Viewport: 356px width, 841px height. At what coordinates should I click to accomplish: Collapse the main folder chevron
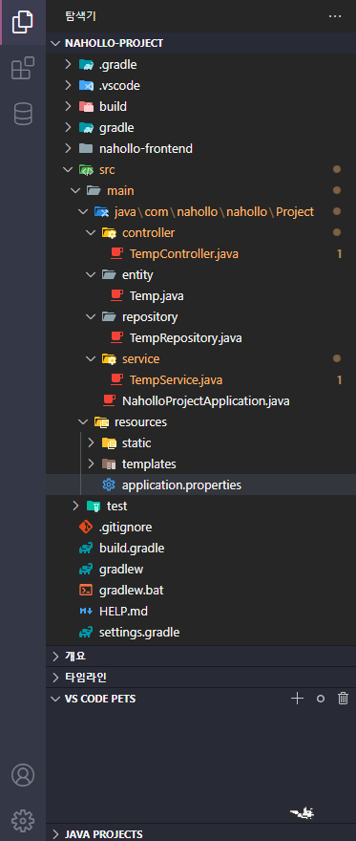75,190
